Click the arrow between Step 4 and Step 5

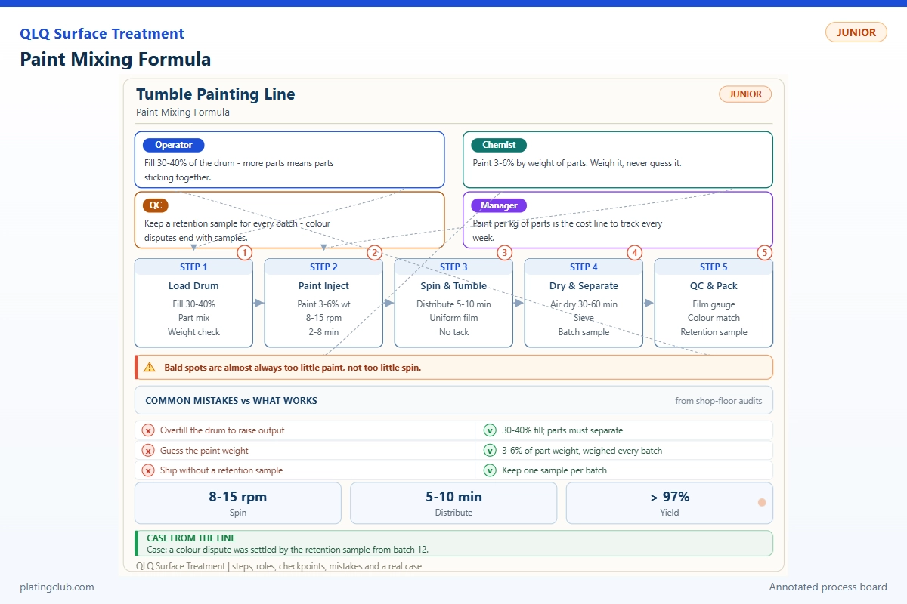(x=649, y=303)
